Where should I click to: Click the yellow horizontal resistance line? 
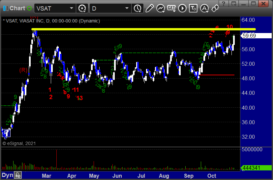pyautogui.click(x=144, y=29)
